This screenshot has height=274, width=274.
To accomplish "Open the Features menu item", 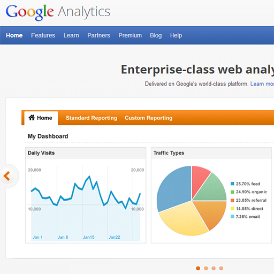I will tap(43, 35).
